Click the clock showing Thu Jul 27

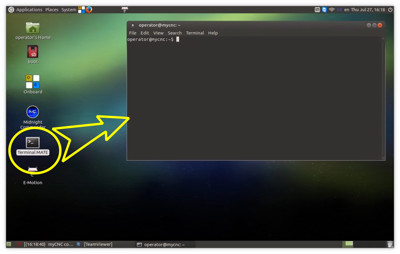point(368,10)
